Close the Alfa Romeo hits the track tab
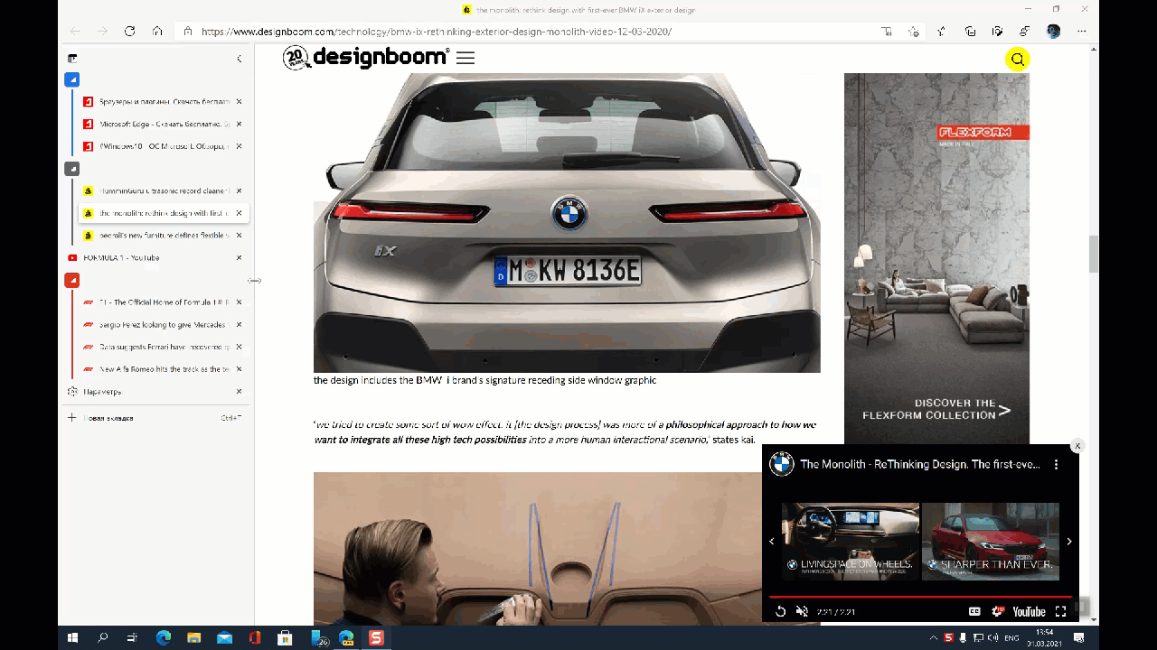Viewport: 1157px width, 650px height. pos(240,368)
